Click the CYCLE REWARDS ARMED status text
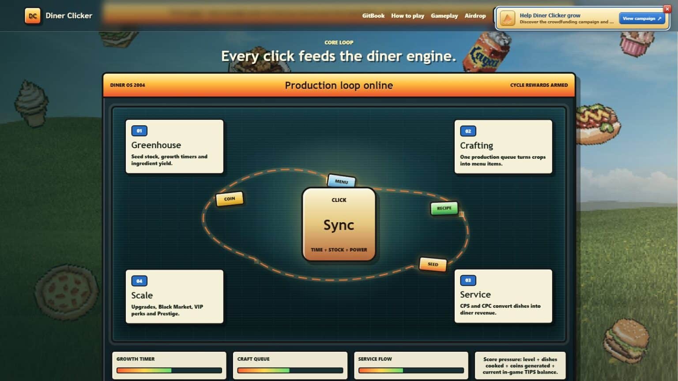678x381 pixels. pyautogui.click(x=539, y=85)
